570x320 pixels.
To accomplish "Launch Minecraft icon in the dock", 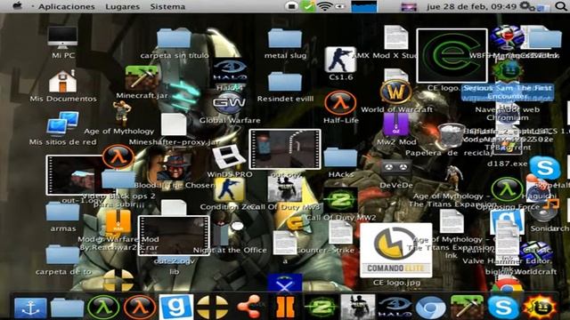I will [x=467, y=307].
